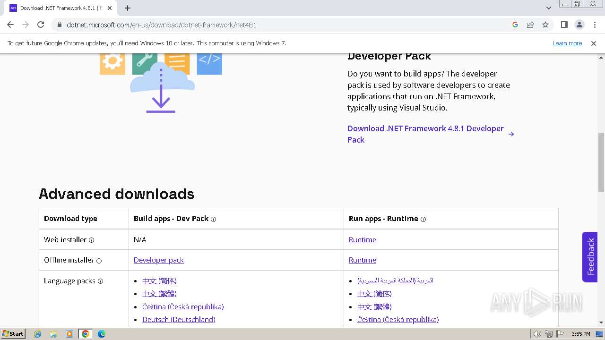
Task: Click the page vertical scrollbar thumb
Action: [x=601, y=163]
